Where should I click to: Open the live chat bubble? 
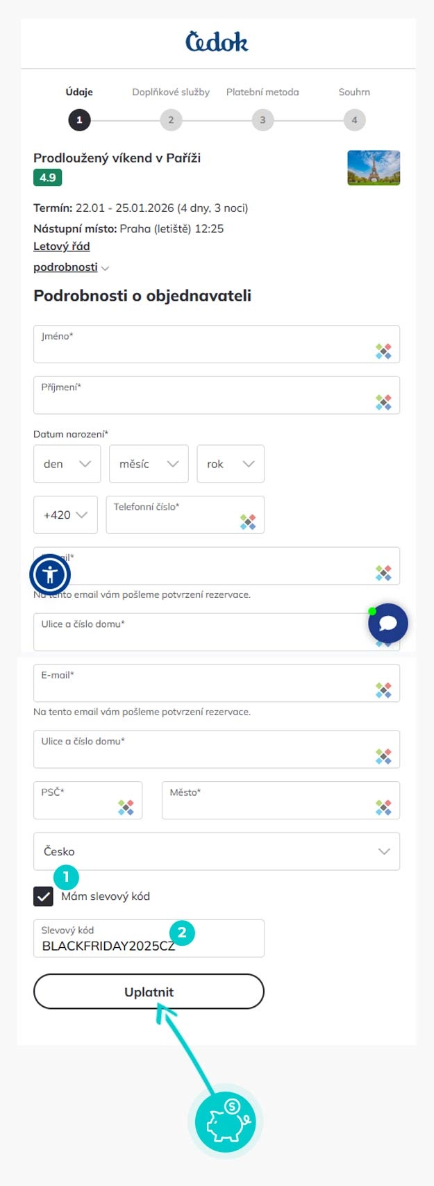coord(387,623)
